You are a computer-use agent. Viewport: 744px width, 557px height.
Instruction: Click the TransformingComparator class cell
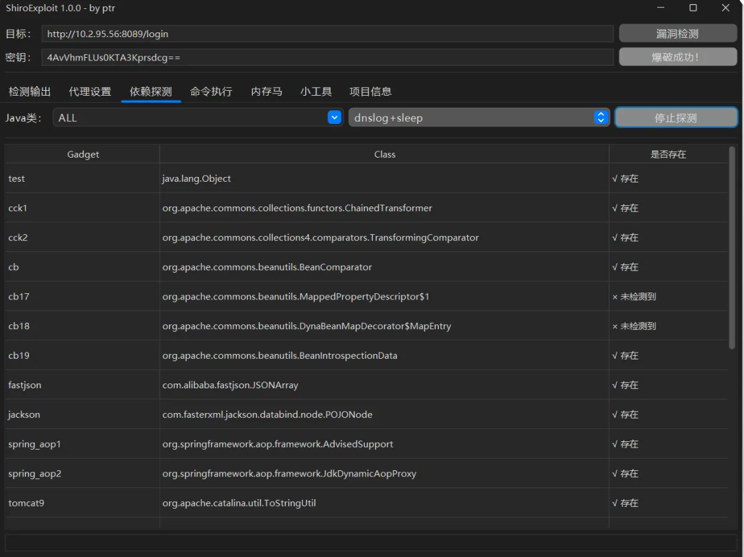pyautogui.click(x=384, y=237)
